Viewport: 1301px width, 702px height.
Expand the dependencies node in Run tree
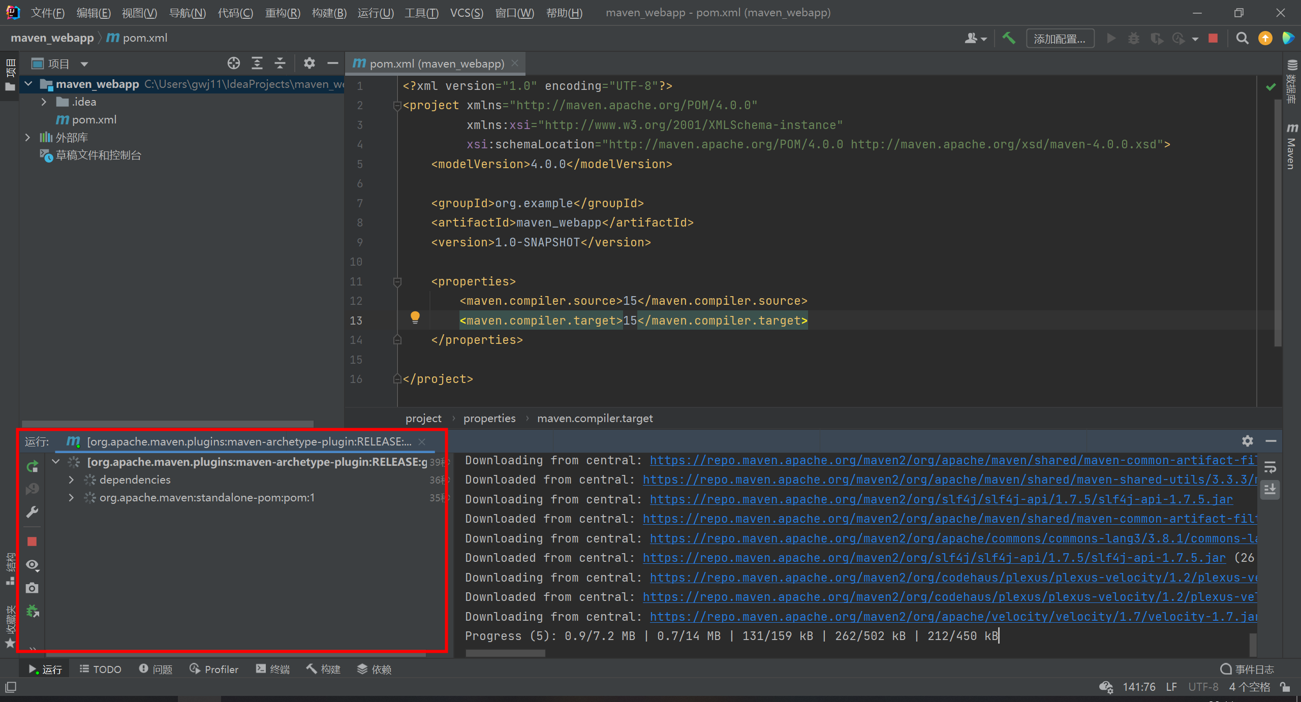point(71,480)
